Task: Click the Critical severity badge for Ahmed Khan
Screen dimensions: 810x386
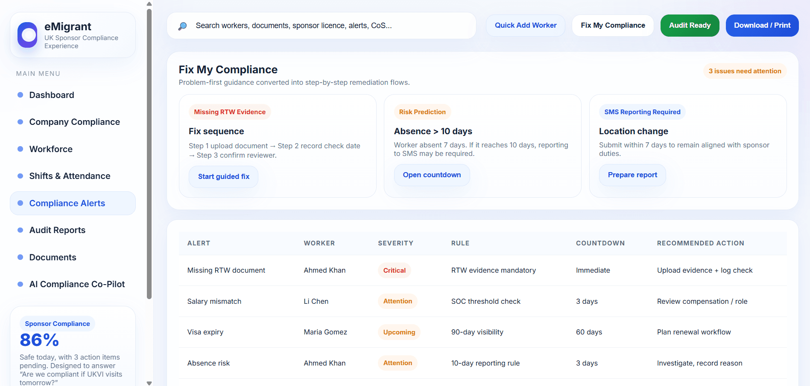Action: pyautogui.click(x=394, y=270)
